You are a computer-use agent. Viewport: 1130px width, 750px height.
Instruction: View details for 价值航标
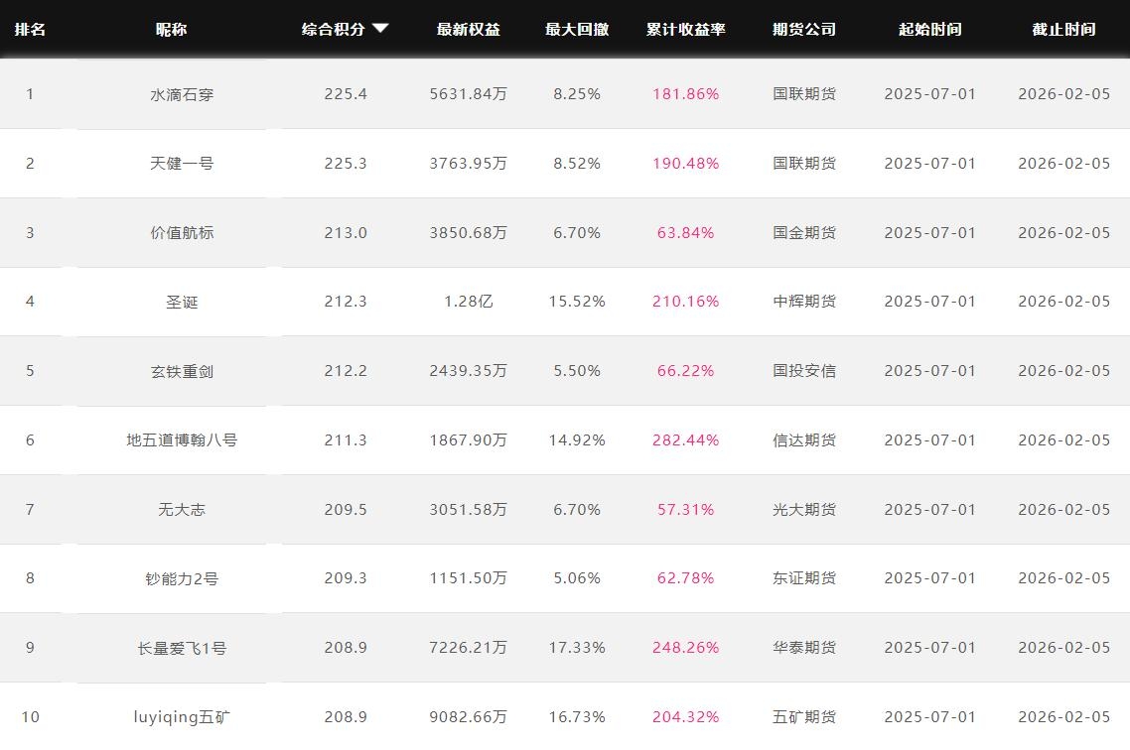pos(182,233)
